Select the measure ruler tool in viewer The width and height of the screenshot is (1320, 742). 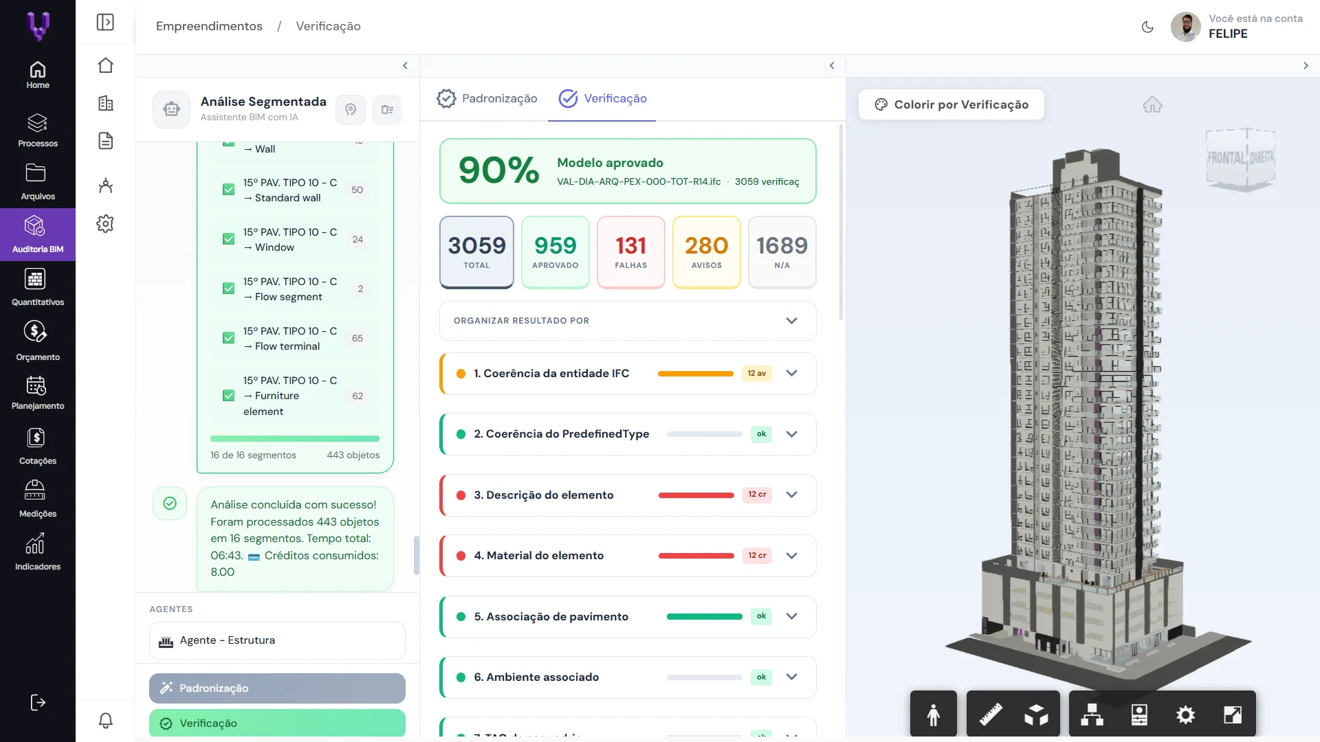click(990, 715)
